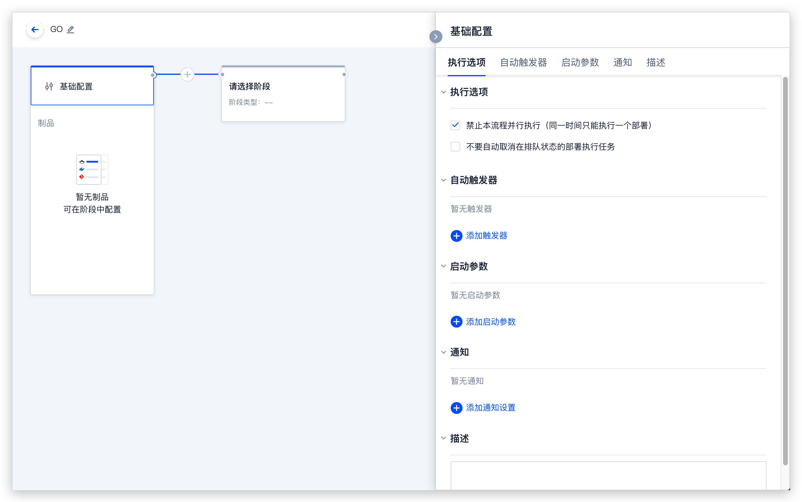
Task: Select the 基础配置 node card
Action: [x=92, y=86]
